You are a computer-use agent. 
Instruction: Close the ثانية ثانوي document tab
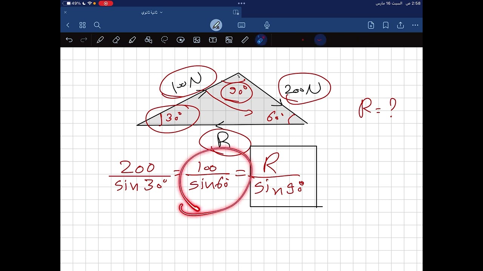(x=65, y=12)
